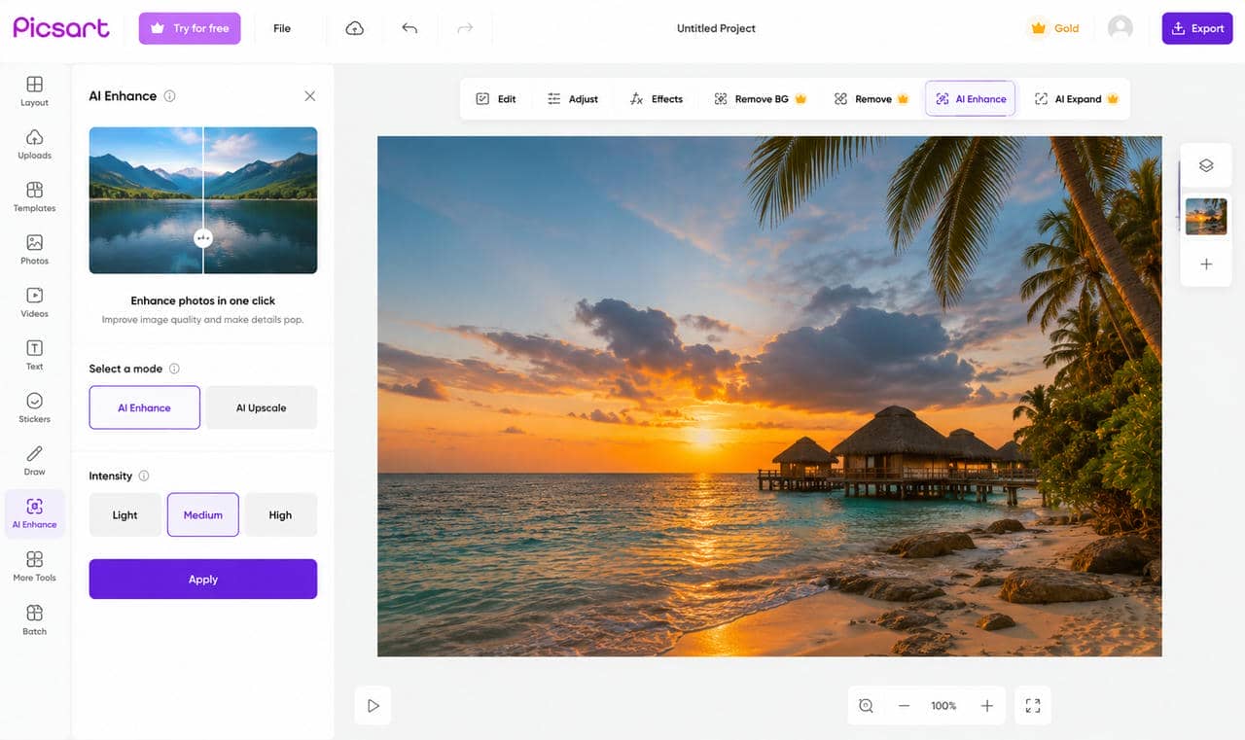Viewport: 1245px width, 740px height.
Task: Show info next to AI Enhance title
Action: 170,96
